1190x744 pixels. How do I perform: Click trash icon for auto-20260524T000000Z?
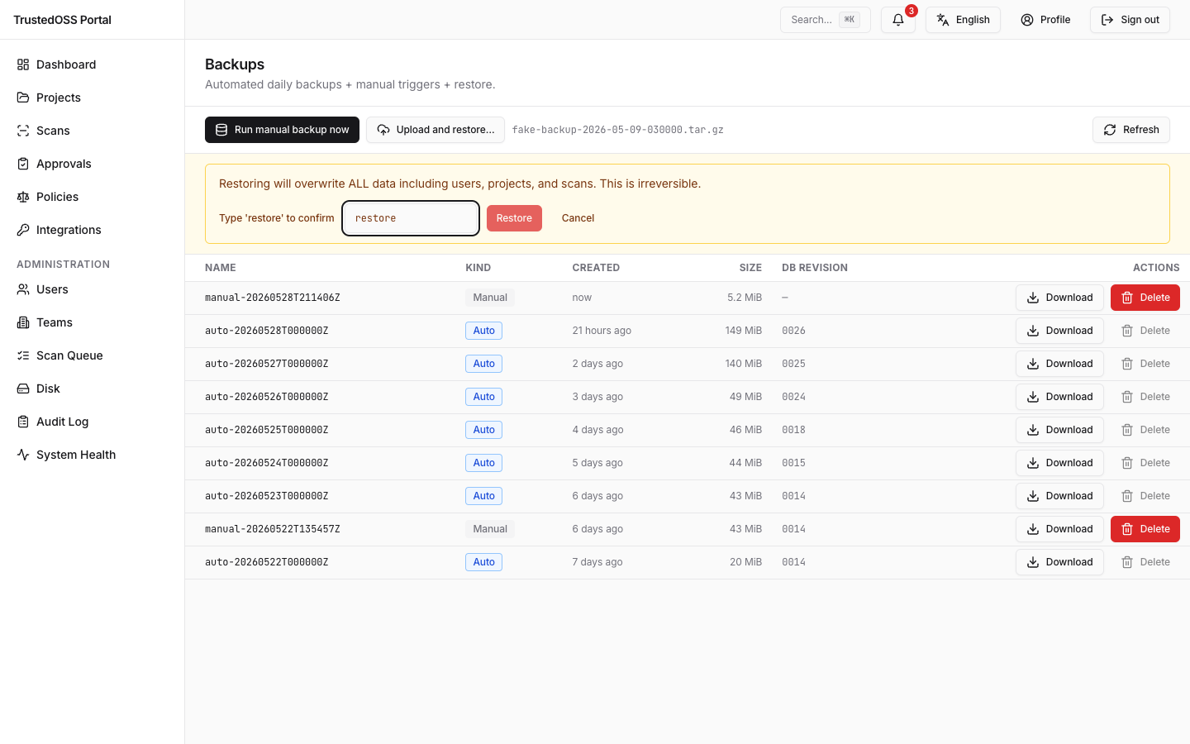pos(1127,463)
